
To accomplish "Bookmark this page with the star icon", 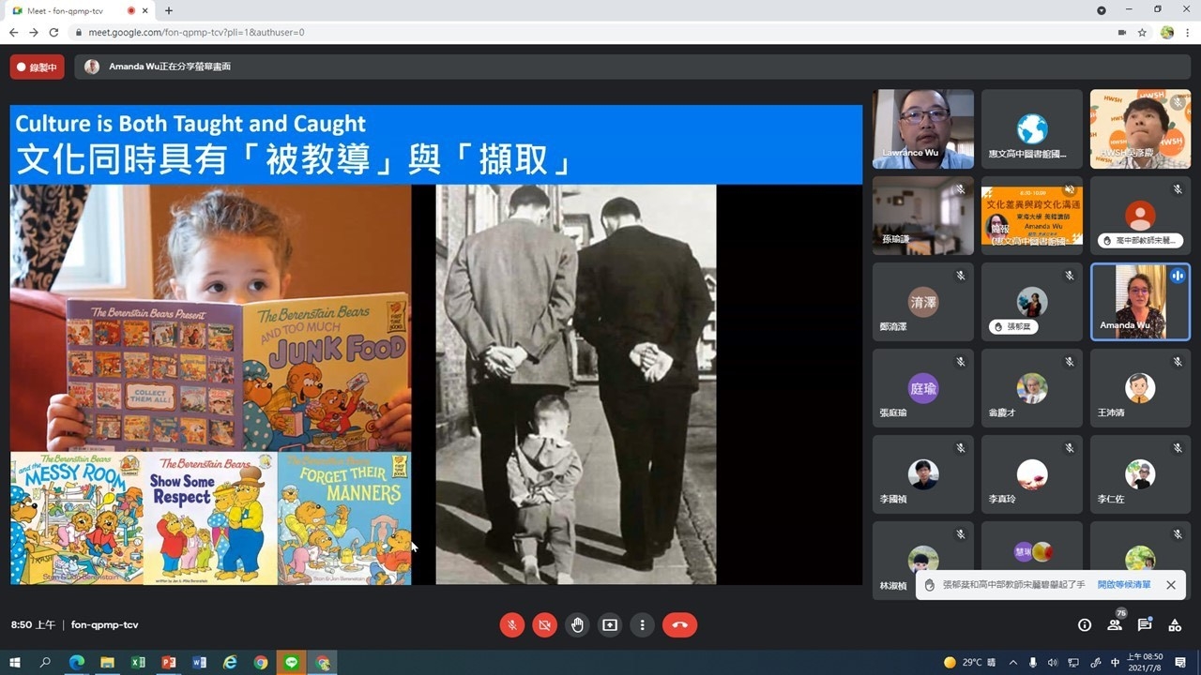I will tap(1142, 32).
